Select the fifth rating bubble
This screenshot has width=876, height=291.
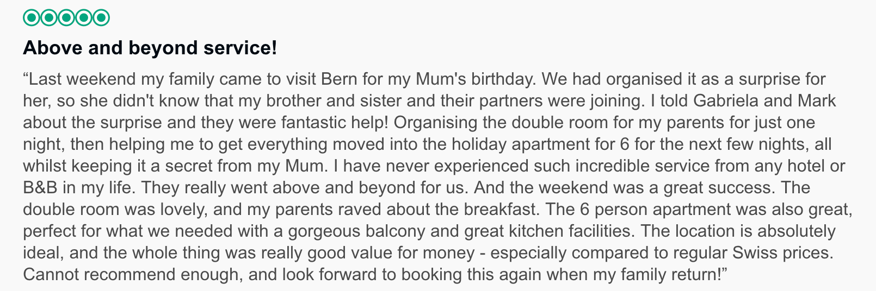click(x=101, y=18)
